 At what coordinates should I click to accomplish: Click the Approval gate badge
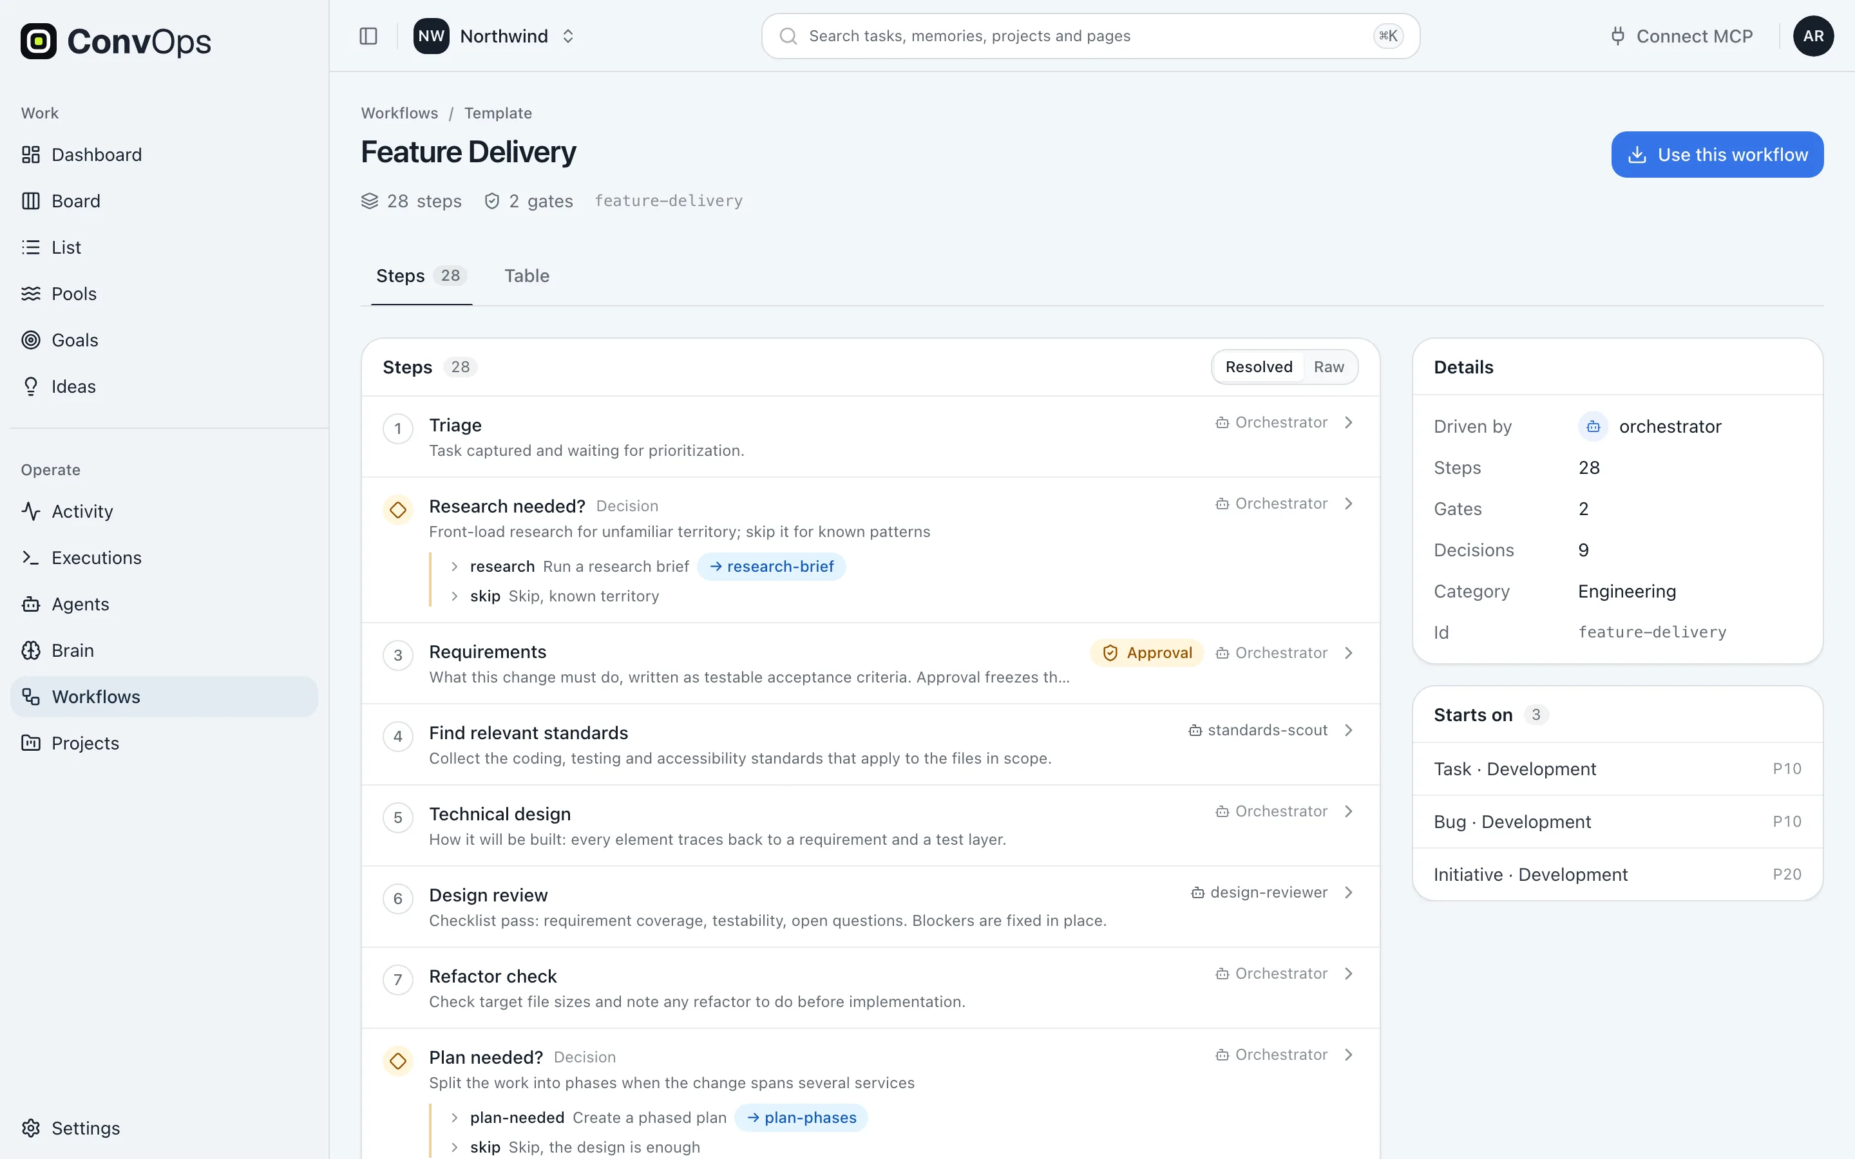coord(1146,653)
